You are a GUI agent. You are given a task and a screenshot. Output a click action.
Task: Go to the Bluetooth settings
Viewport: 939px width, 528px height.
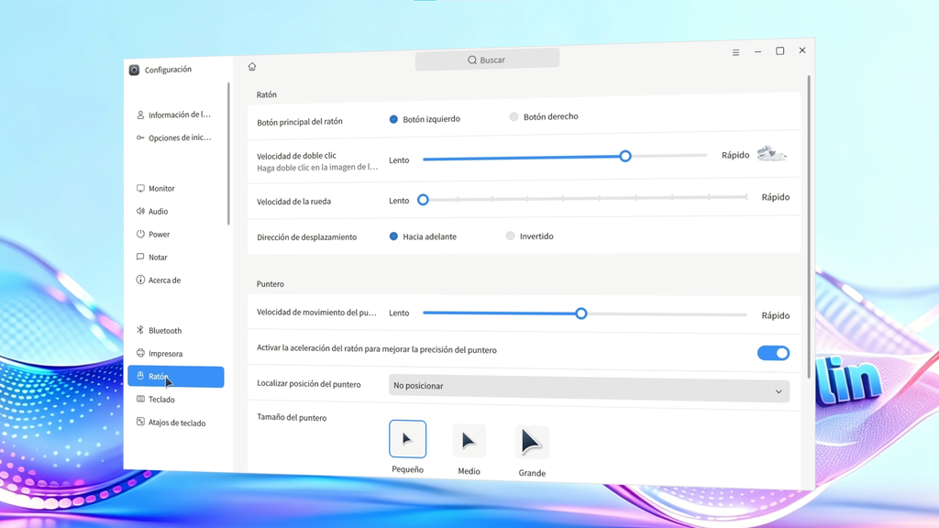[176, 330]
